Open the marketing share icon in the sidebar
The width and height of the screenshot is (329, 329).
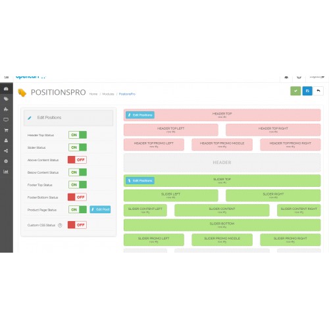[x=6, y=151]
